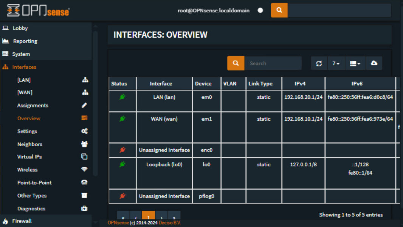Click the network icon beside [LAN]
Image resolution: width=403 pixels, height=227 pixels.
tap(85, 80)
